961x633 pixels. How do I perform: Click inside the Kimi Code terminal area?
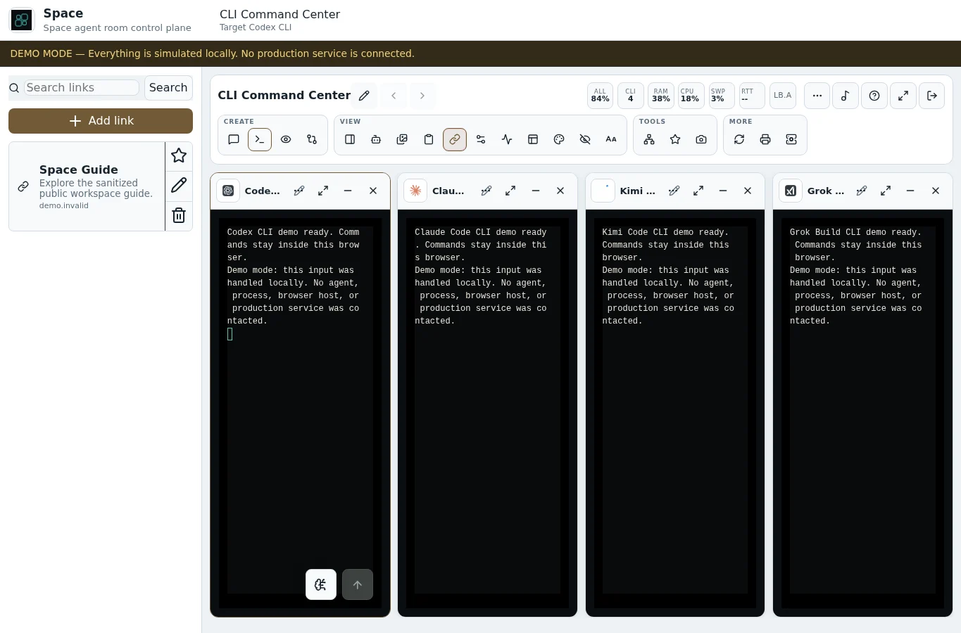pyautogui.click(x=675, y=412)
